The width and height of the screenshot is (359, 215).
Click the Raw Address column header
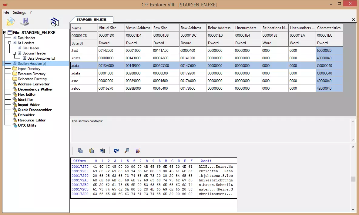[193, 28]
